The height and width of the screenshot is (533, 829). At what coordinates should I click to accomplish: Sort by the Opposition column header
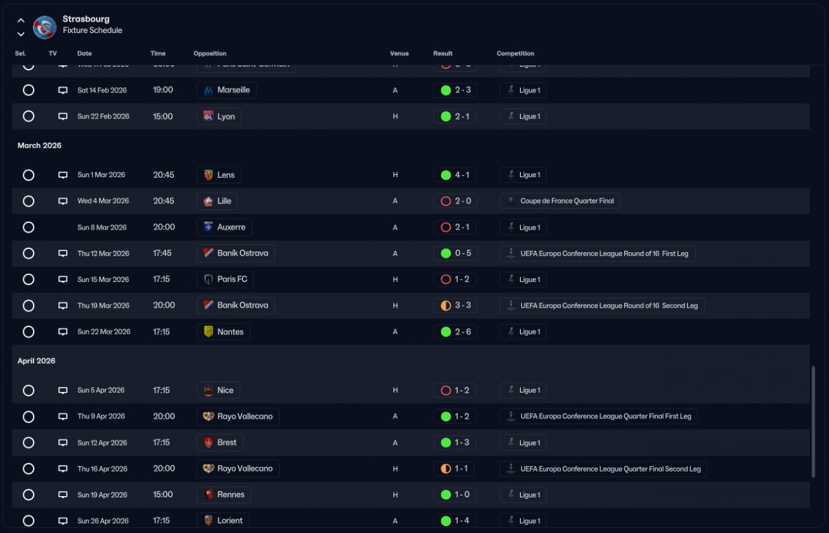210,54
